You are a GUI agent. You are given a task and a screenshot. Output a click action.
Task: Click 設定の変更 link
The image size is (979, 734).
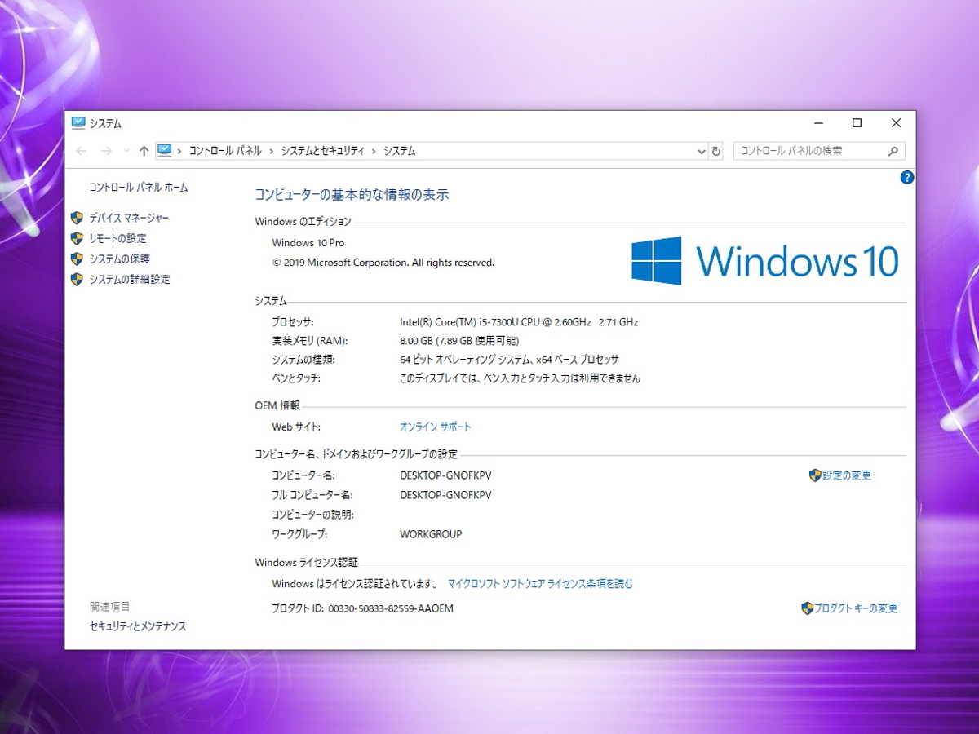(847, 475)
